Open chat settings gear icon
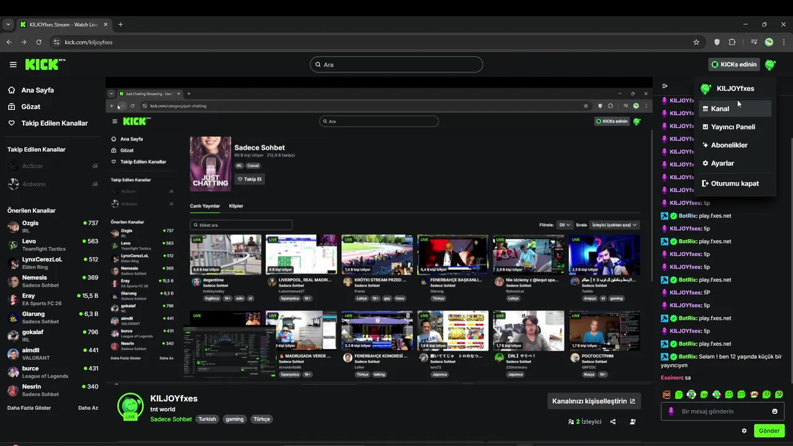 pos(744,431)
